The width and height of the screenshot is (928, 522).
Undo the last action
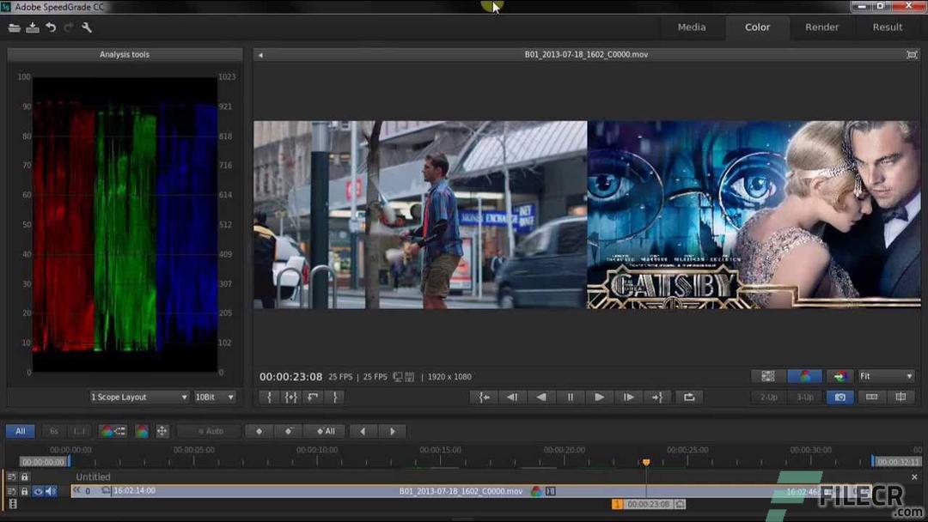point(51,27)
